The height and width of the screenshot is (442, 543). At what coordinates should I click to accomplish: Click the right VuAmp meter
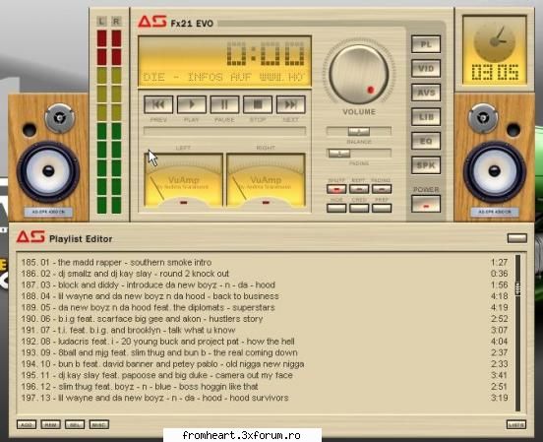click(x=266, y=180)
